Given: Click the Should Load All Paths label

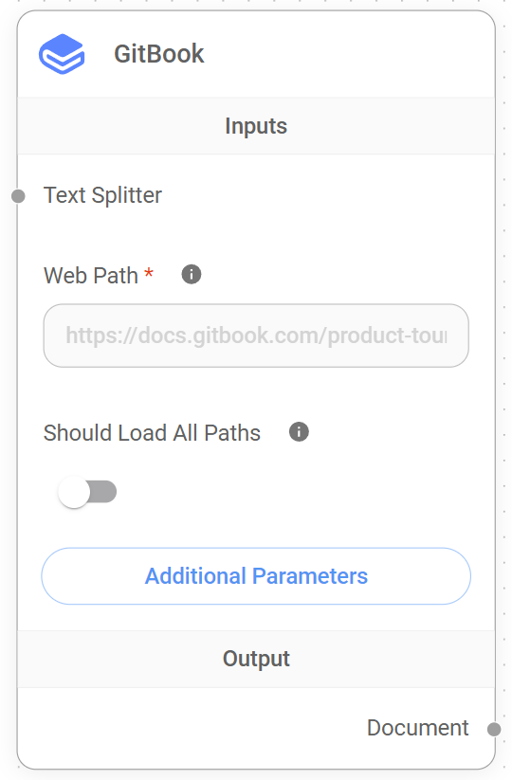Looking at the screenshot, I should coord(152,433).
